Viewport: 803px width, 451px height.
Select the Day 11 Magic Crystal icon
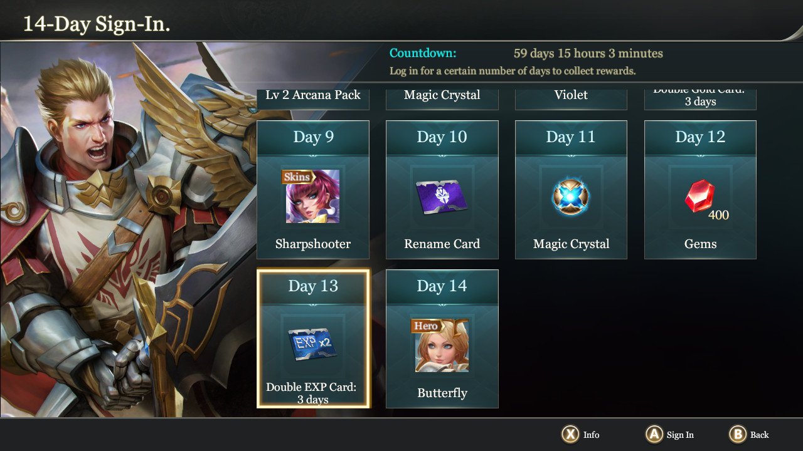(x=571, y=198)
